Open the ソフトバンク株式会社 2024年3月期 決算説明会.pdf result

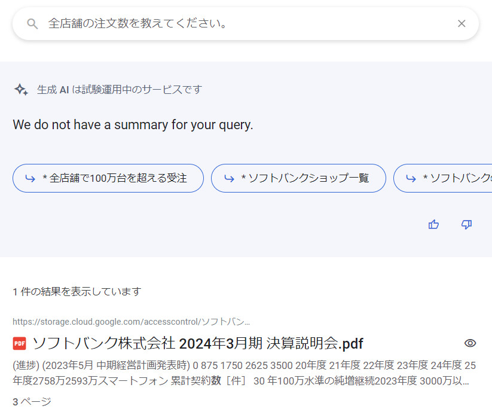(x=197, y=343)
